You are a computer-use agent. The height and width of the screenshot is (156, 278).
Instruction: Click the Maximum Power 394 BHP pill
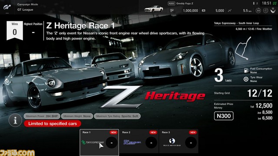pos(42,116)
